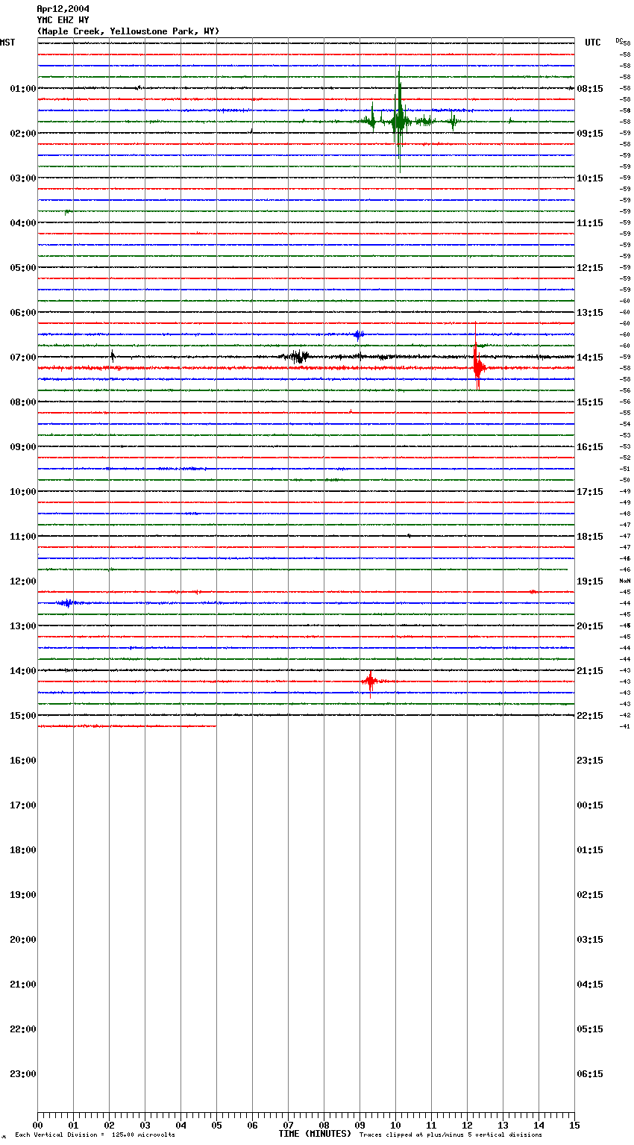Click the blue burst near minute 9
634x1145 pixels.
(358, 334)
